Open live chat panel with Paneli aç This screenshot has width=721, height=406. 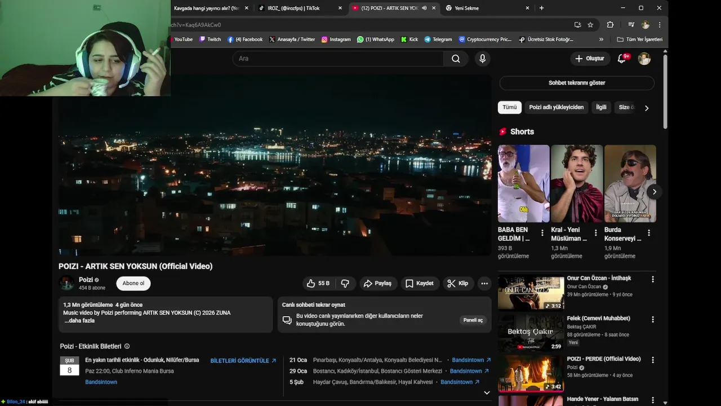tap(473, 320)
